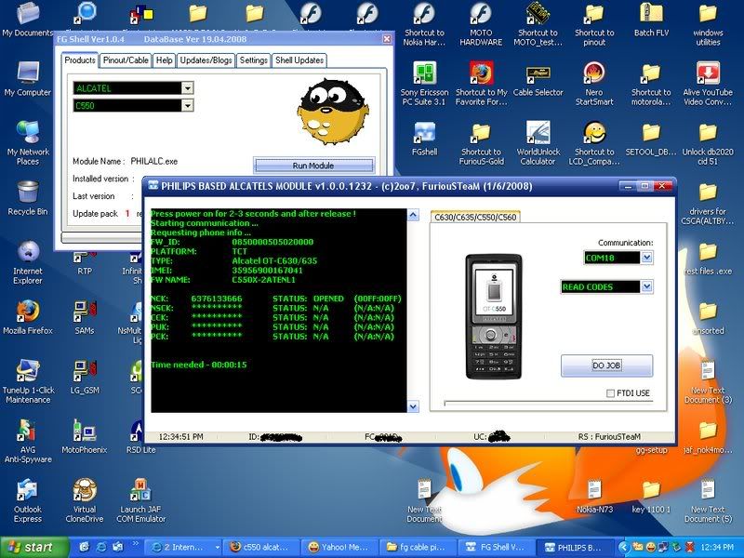
Task: Launch Internet Explorer from desktop
Action: tap(28, 262)
